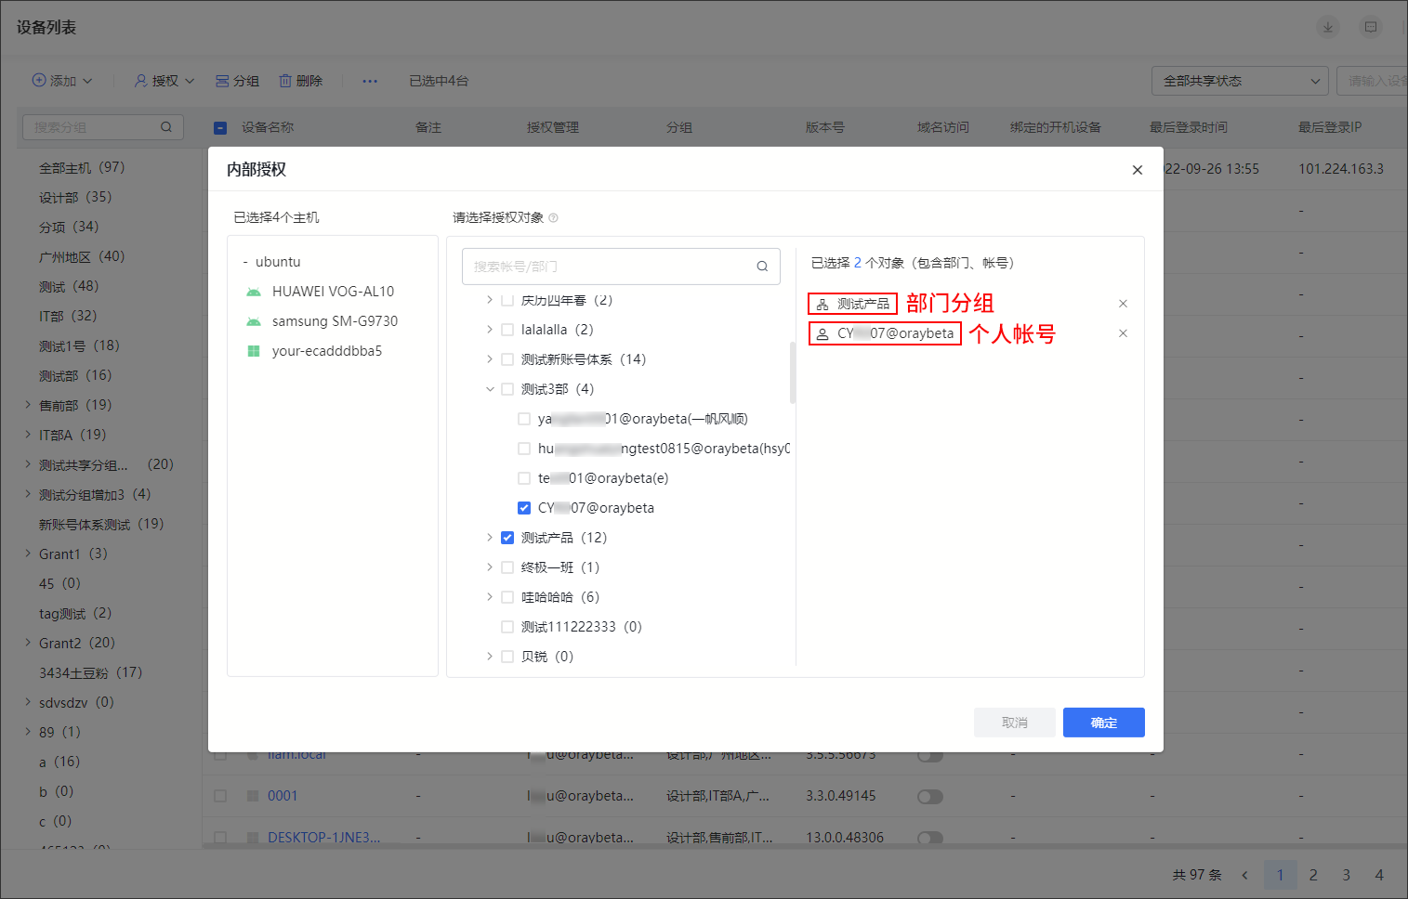The image size is (1408, 899).
Task: Remove 测试产品 from selected objects
Action: pos(1123,304)
